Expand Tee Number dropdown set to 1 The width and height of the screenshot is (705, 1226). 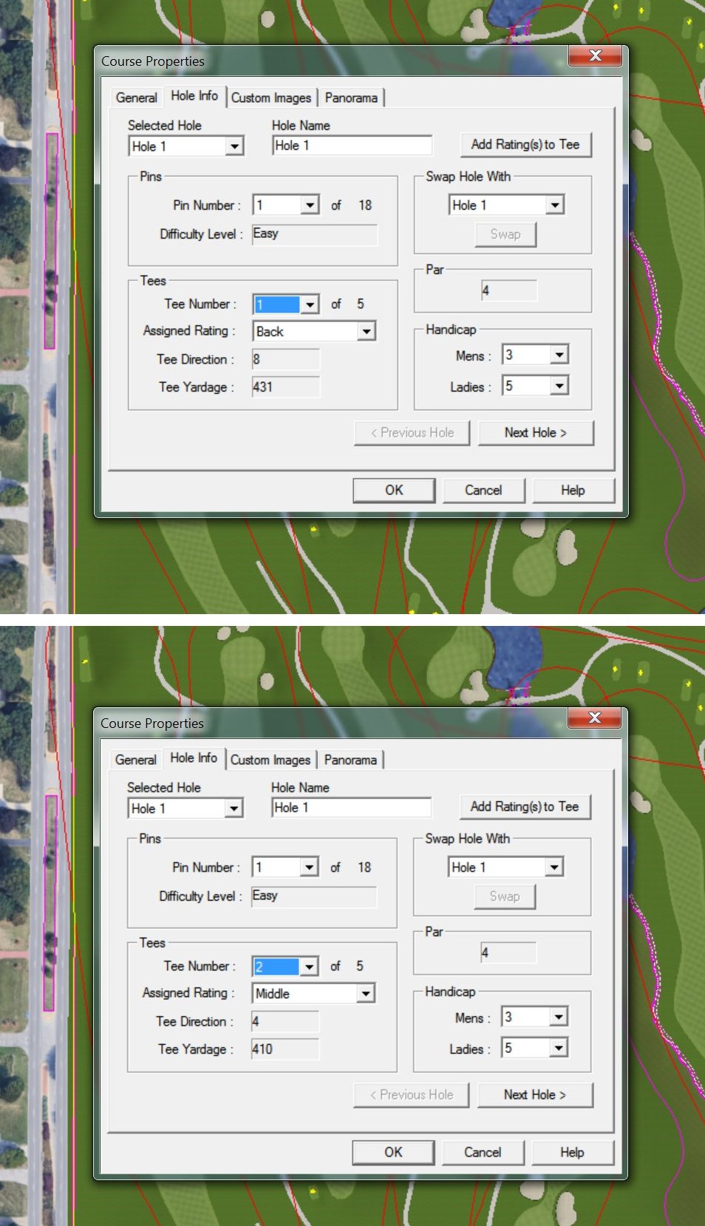pos(310,304)
